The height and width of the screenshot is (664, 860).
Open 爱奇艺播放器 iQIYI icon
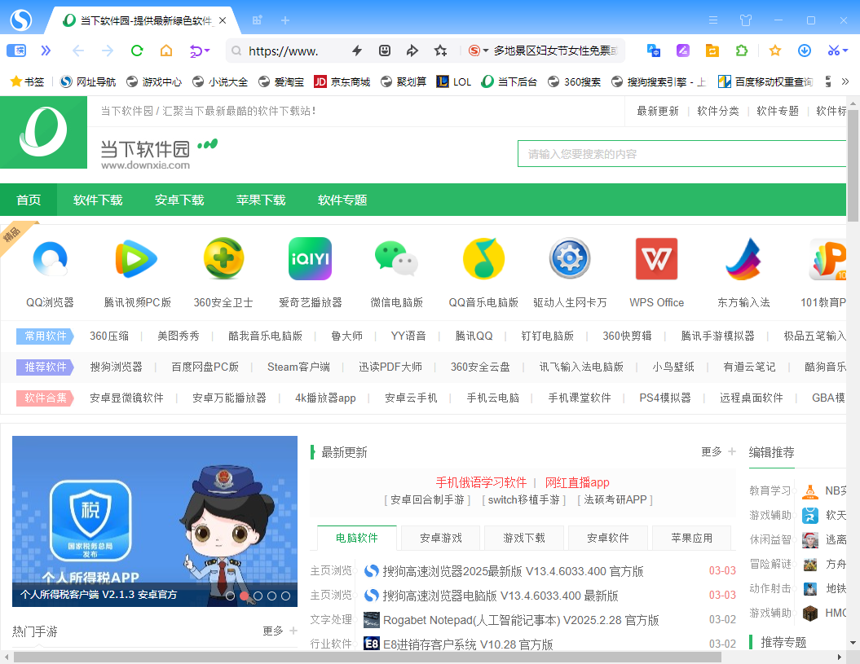coord(310,259)
